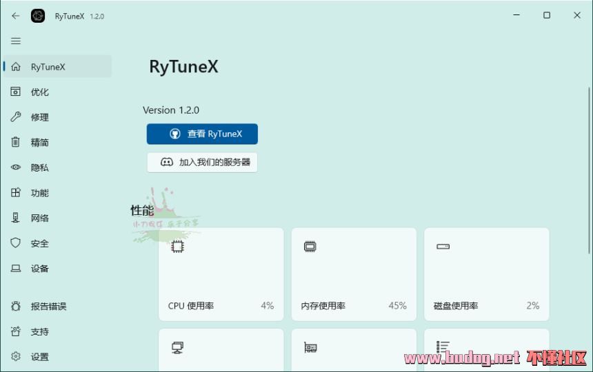Open the 隐私 privacy eye icon

click(x=15, y=167)
